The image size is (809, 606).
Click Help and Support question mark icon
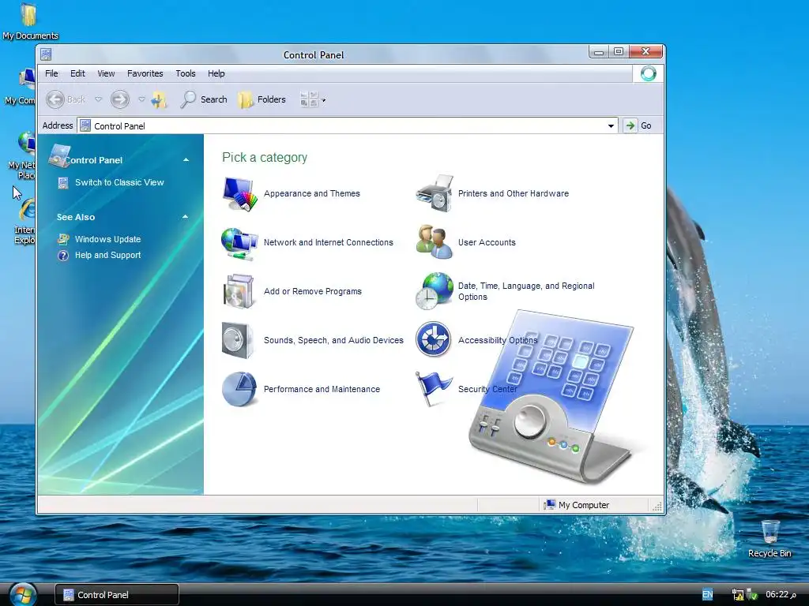[x=63, y=256]
